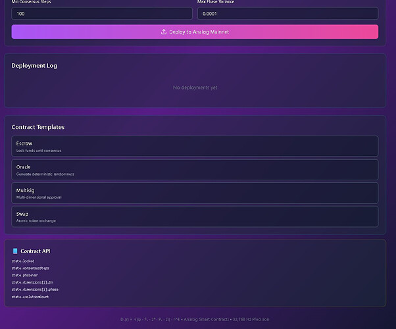The width and height of the screenshot is (396, 329).
Task: Click the Contract Templates heading
Action: tap(38, 127)
